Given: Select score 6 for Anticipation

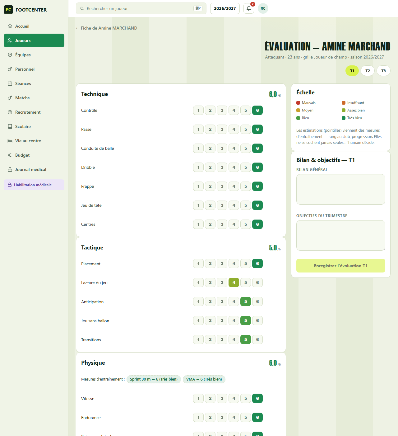Looking at the screenshot, I should 257,301.
